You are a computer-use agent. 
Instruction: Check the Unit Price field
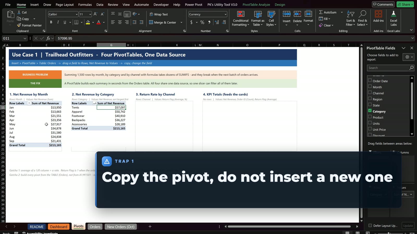click(370, 129)
